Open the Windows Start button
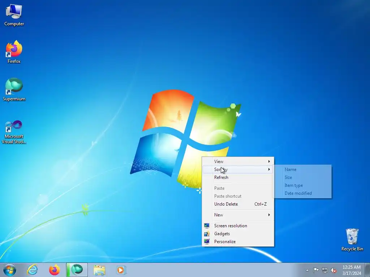 tap(10, 270)
